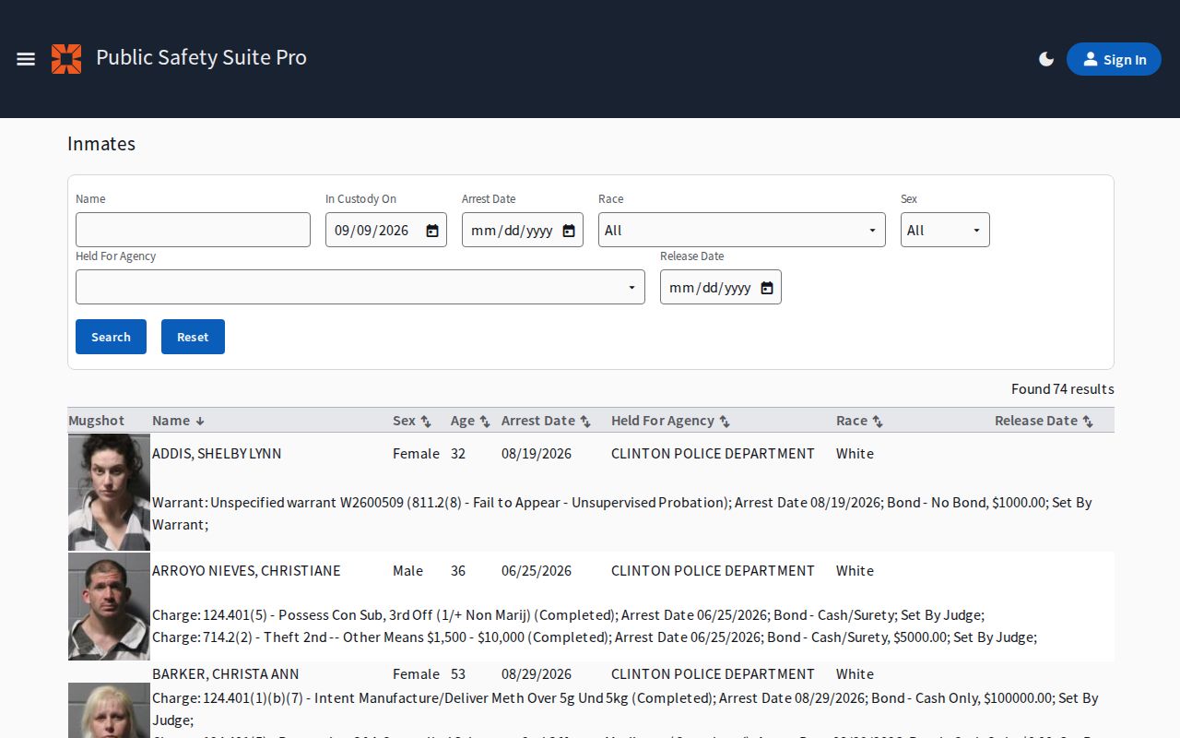Image resolution: width=1180 pixels, height=738 pixels.
Task: Sort by Sex column header
Action: (x=412, y=421)
